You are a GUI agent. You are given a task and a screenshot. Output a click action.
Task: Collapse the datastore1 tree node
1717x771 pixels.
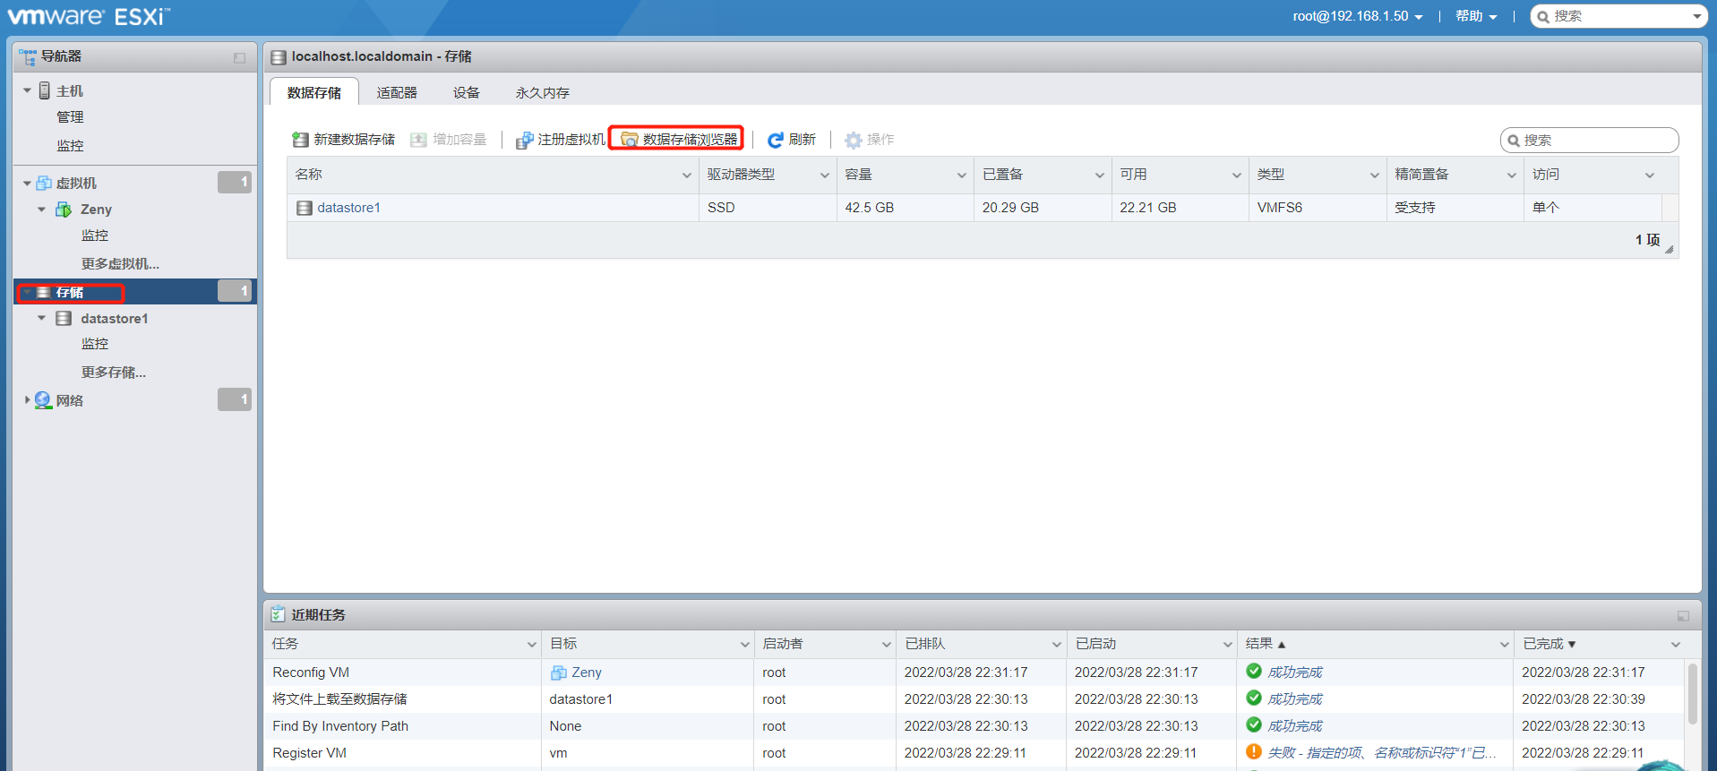pos(41,318)
